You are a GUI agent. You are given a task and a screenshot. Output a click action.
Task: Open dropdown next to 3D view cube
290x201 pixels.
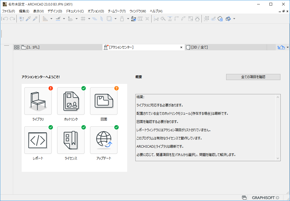point(234,19)
